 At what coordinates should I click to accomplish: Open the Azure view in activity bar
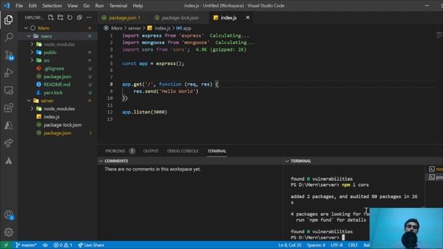(x=8, y=125)
